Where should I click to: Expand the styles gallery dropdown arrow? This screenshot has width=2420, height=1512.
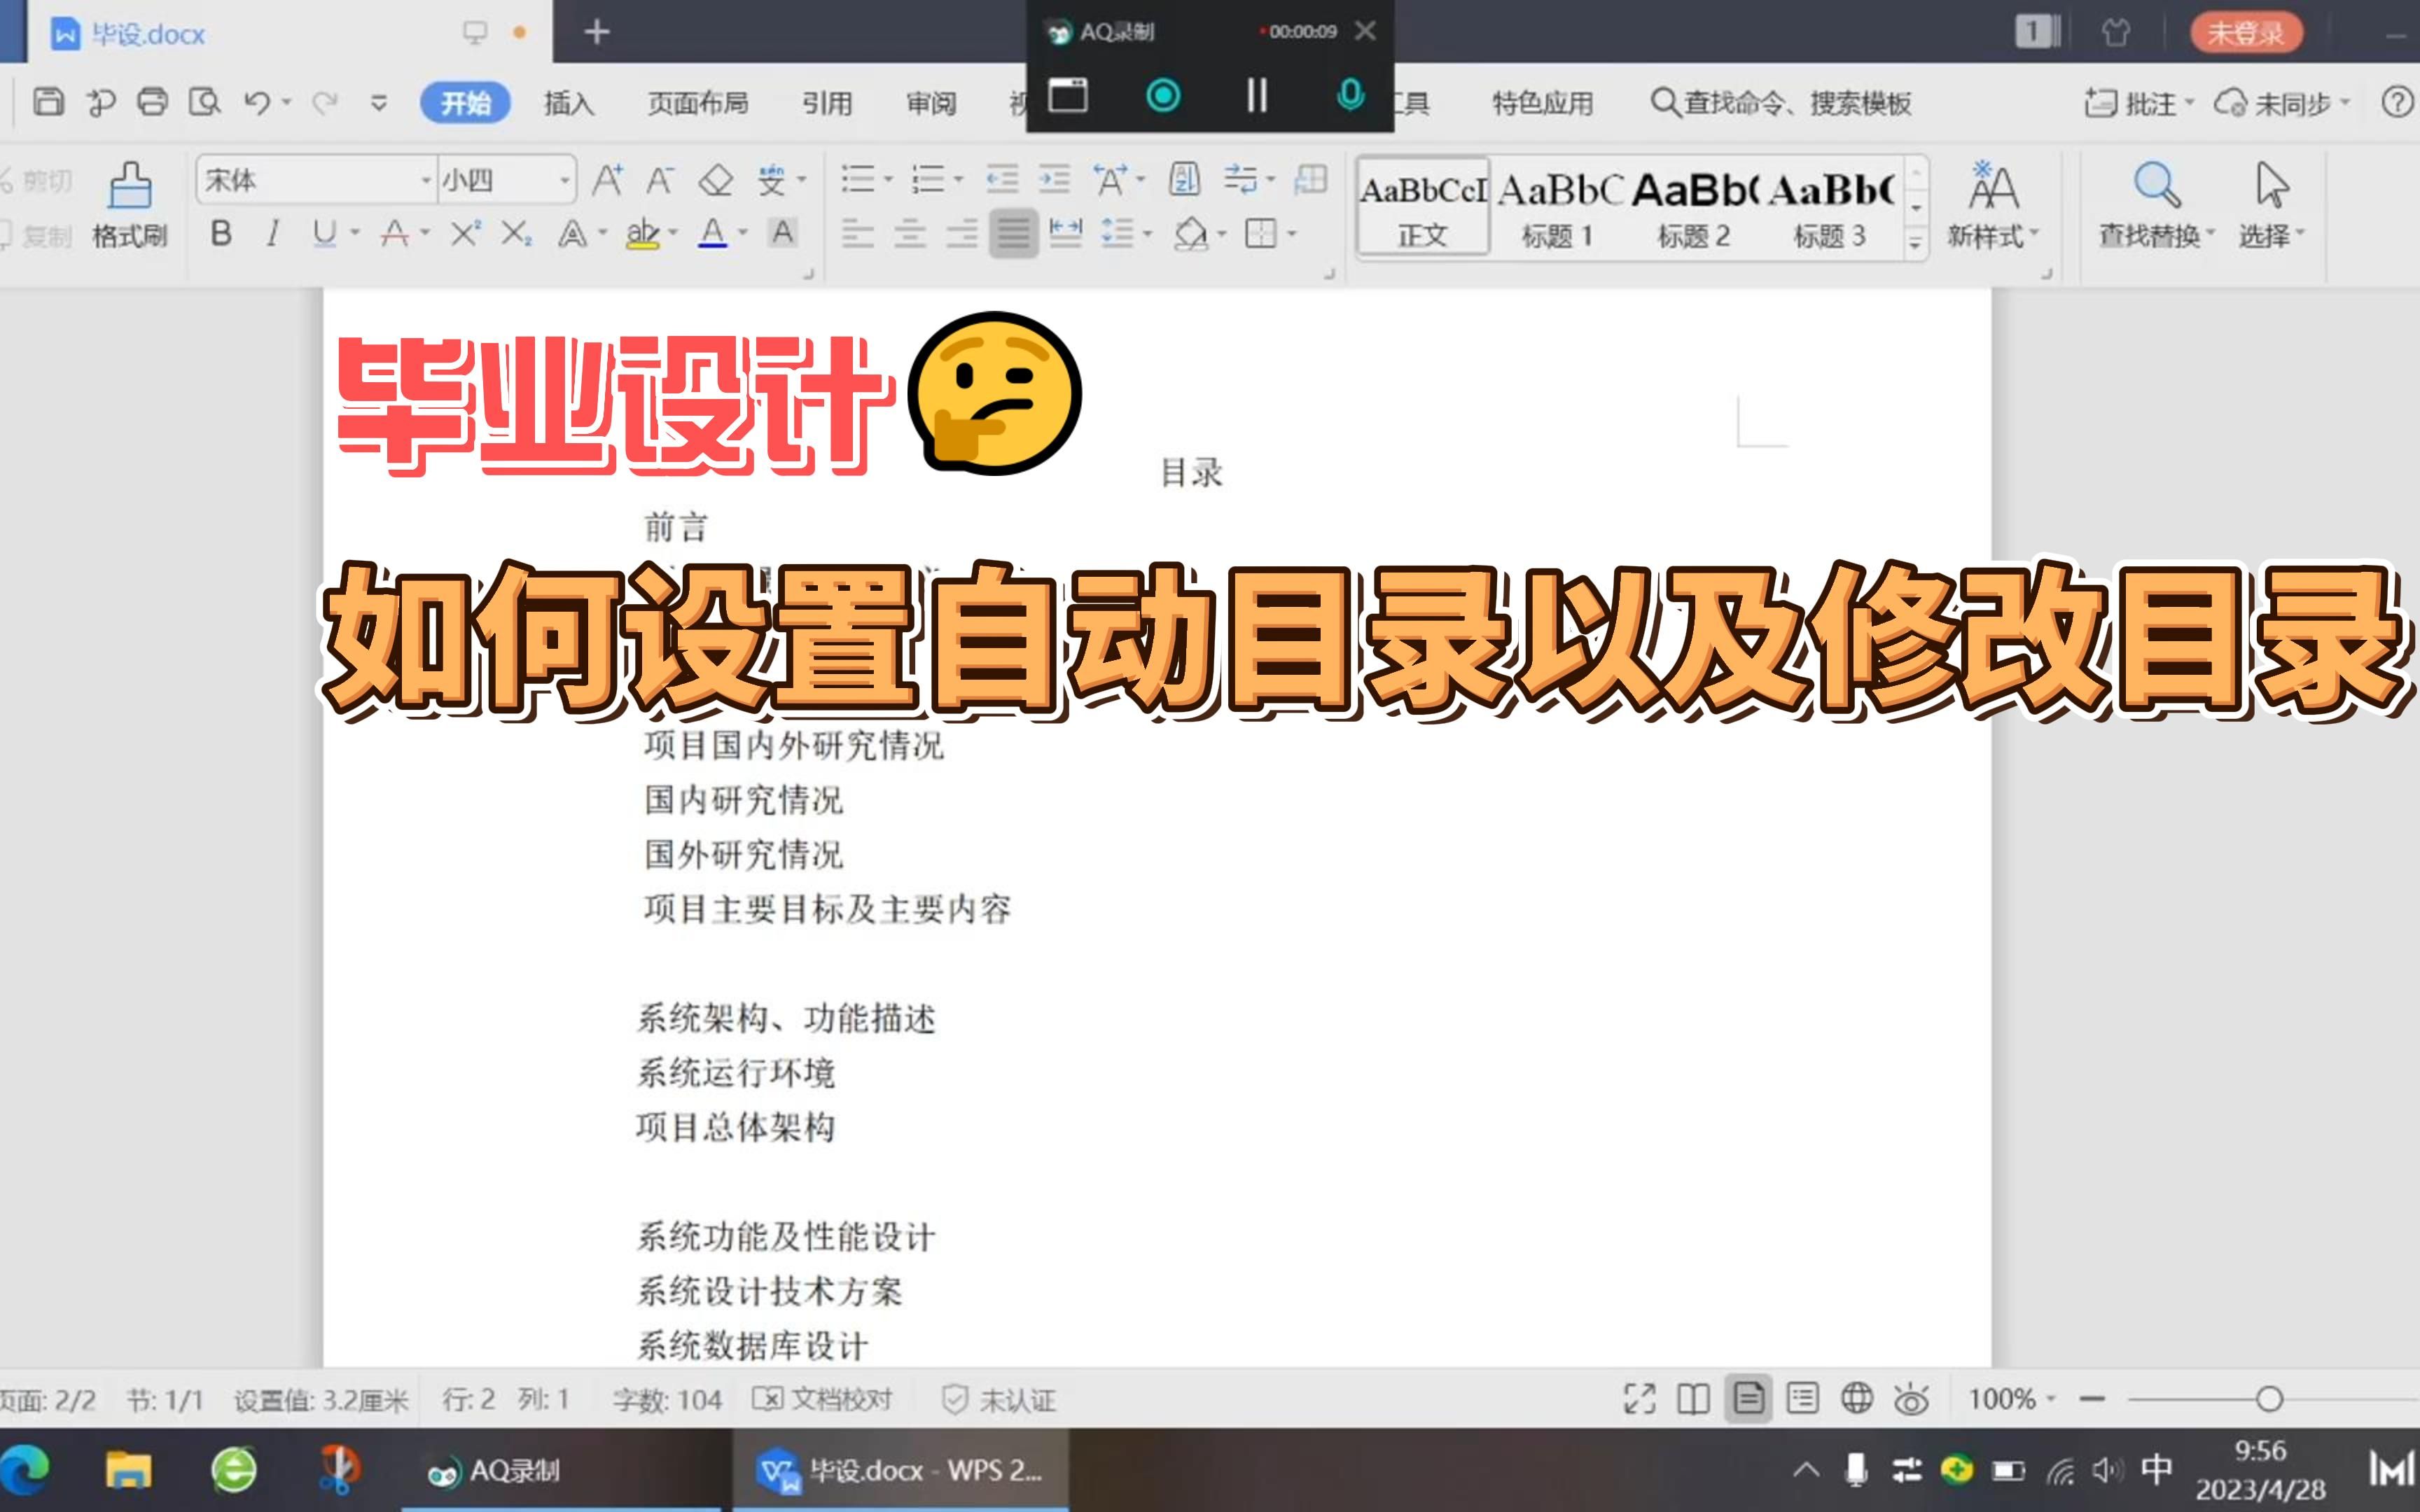click(1915, 243)
